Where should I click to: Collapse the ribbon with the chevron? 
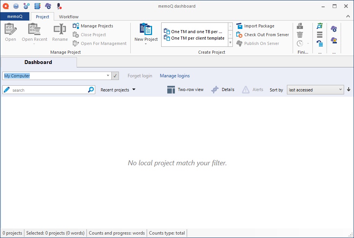(348, 16)
